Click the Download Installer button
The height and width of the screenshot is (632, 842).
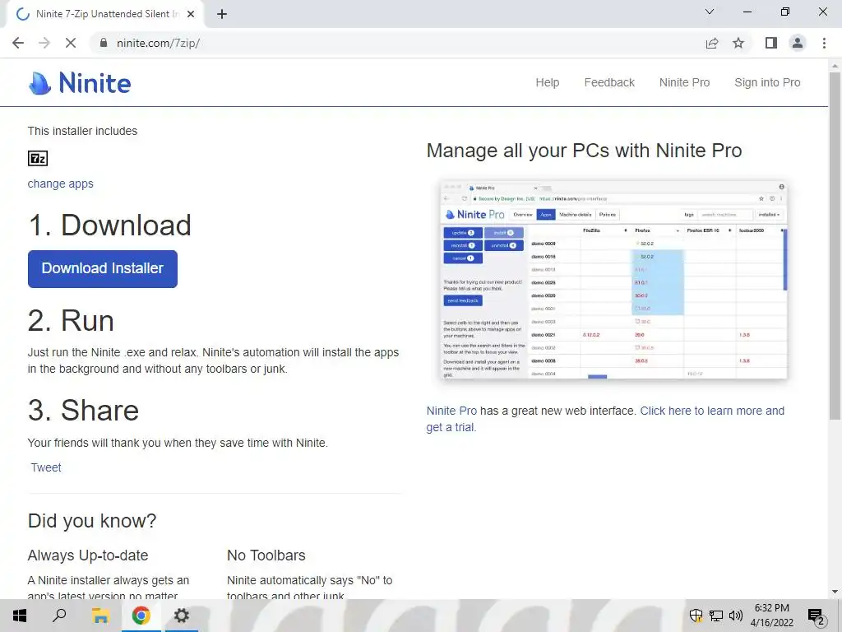click(103, 269)
